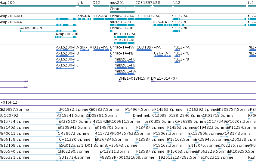
Task: Select the mus201-PA protein label
Action: click(125, 71)
